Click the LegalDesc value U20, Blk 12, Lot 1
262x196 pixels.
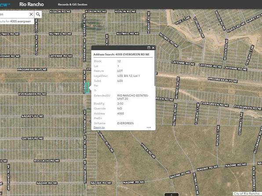pyautogui.click(x=128, y=76)
